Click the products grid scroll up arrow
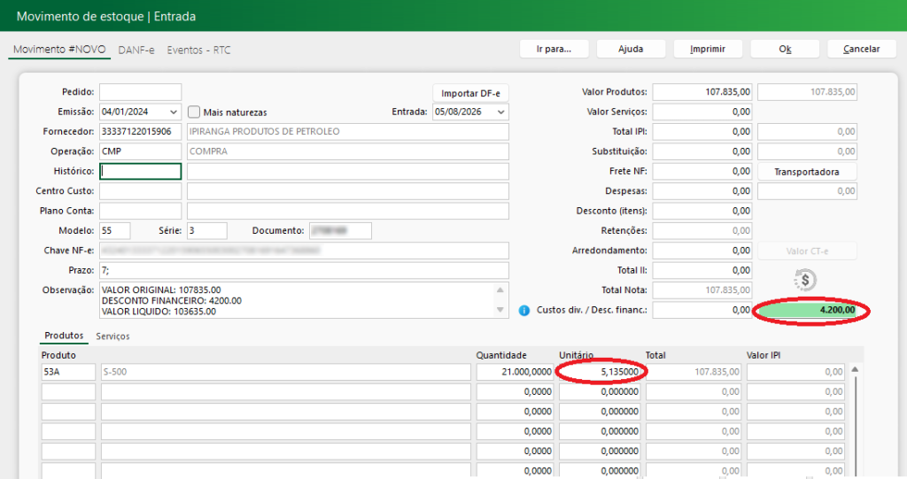 tap(855, 369)
